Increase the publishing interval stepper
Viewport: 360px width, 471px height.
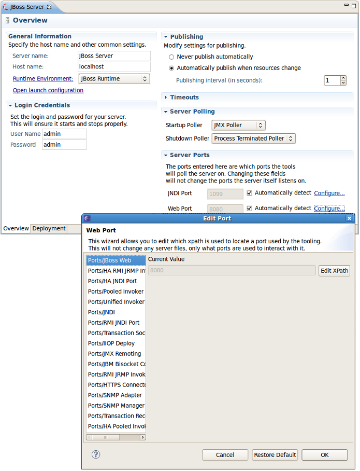pos(343,78)
